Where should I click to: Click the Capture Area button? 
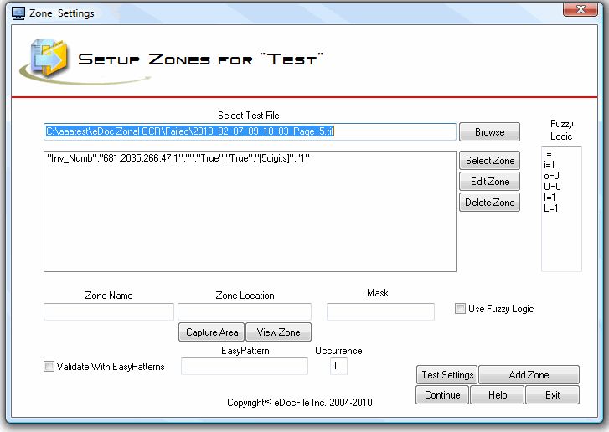click(212, 332)
